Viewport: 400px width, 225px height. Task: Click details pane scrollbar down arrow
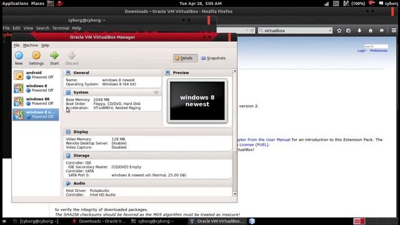[235, 194]
